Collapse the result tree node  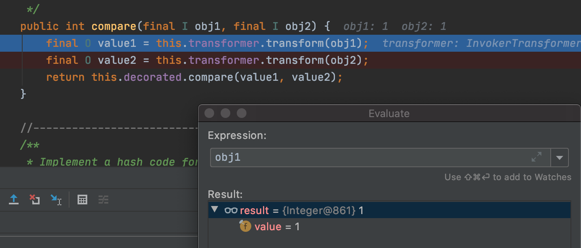215,210
